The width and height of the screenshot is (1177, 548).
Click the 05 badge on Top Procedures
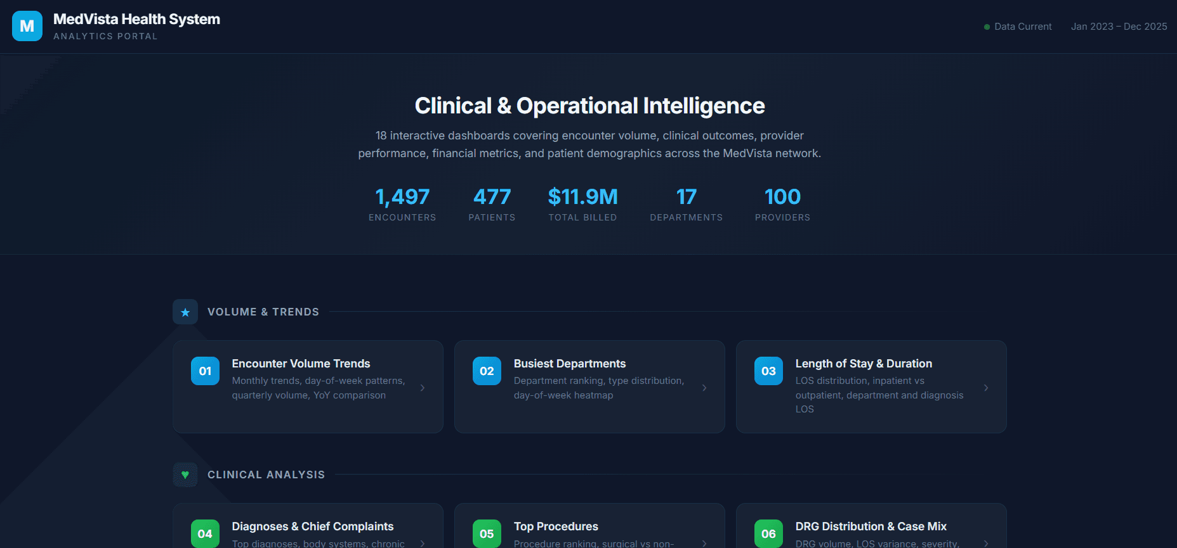(487, 533)
